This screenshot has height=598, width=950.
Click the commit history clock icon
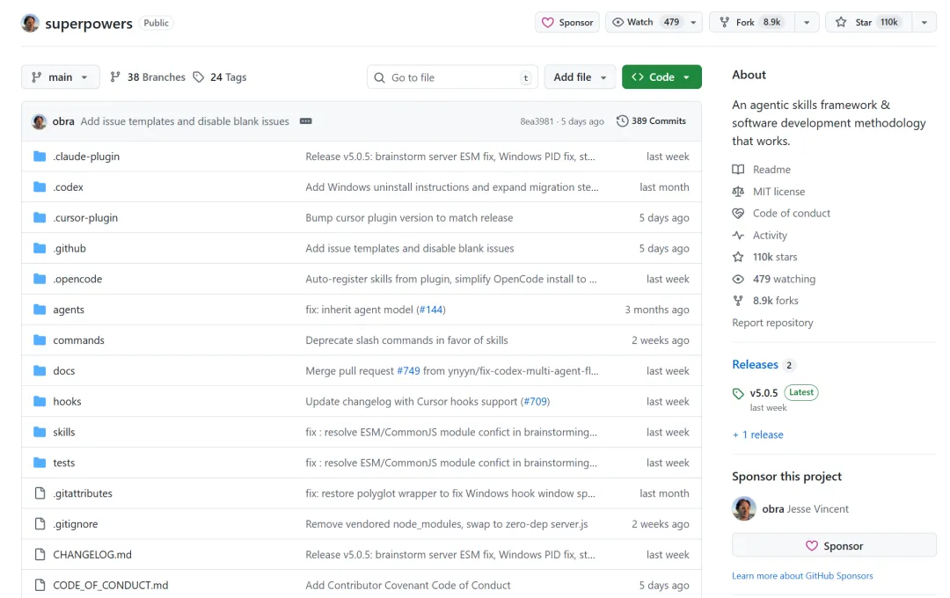pos(623,121)
